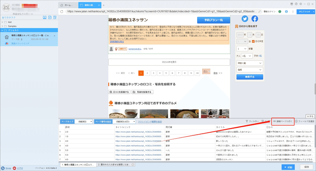Screen dimensions: 316x171
Task: Click 検索する search button
Action: pos(250,77)
